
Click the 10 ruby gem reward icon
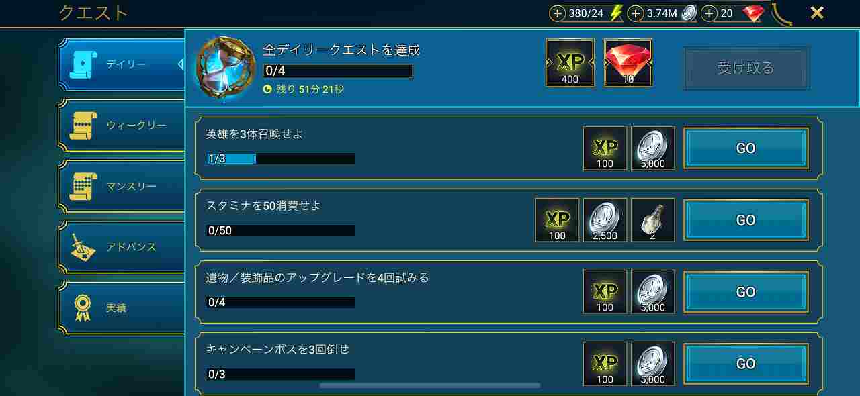coord(628,63)
